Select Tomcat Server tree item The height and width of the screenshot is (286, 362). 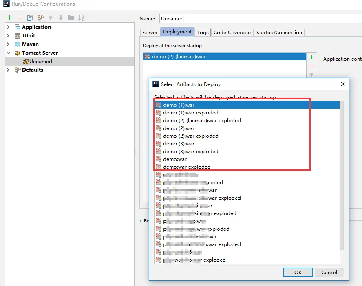40,53
